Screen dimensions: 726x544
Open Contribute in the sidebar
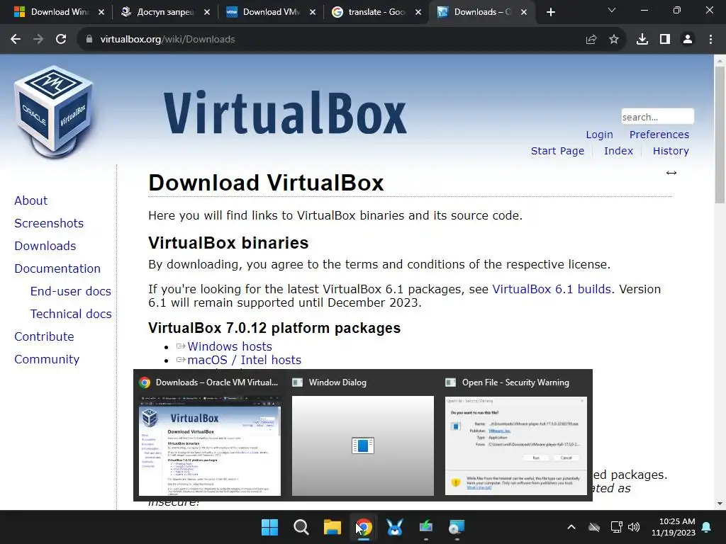44,336
